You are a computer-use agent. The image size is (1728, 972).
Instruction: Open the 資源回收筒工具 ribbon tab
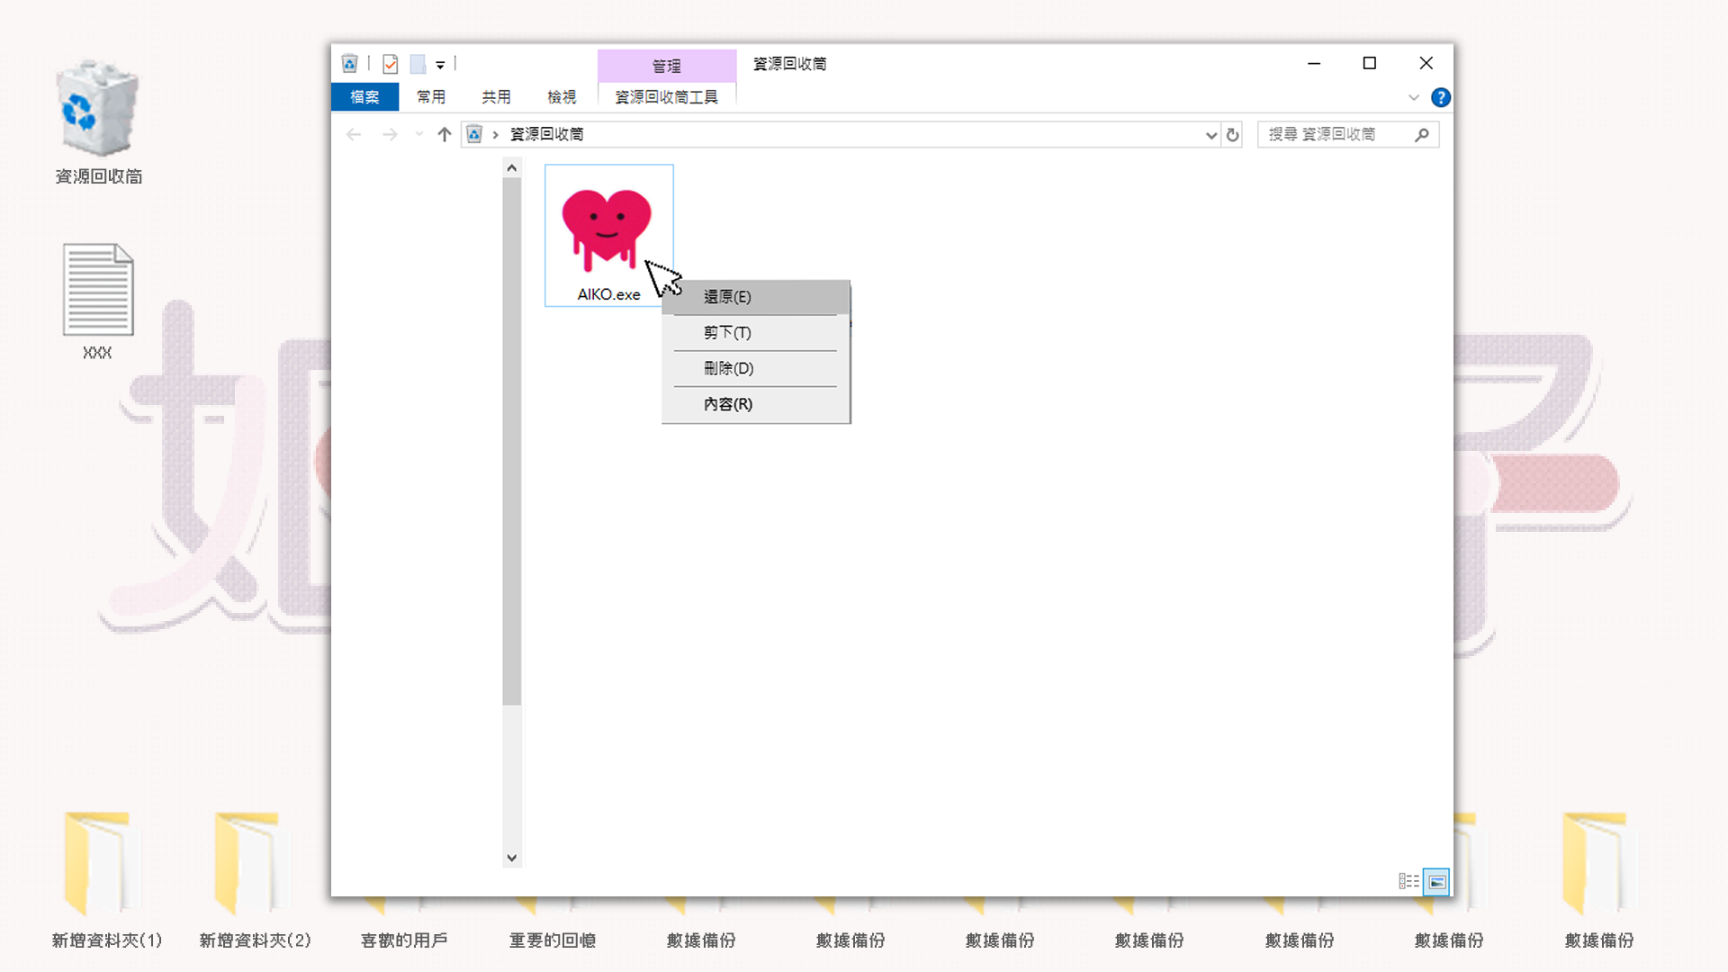666,96
